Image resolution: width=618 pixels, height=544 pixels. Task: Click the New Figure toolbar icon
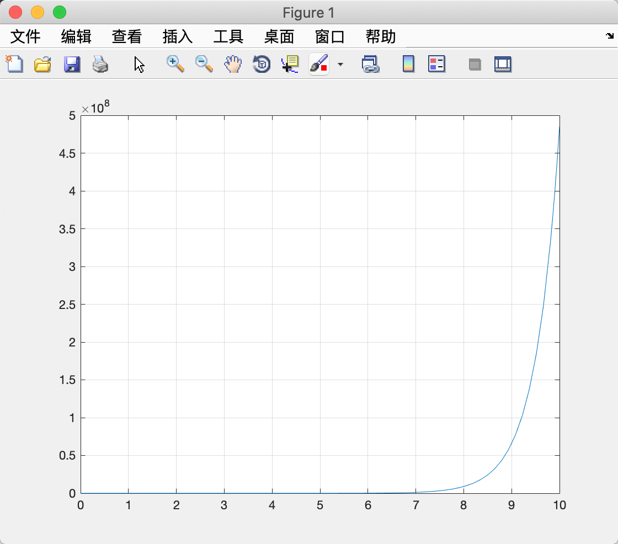pos(14,64)
